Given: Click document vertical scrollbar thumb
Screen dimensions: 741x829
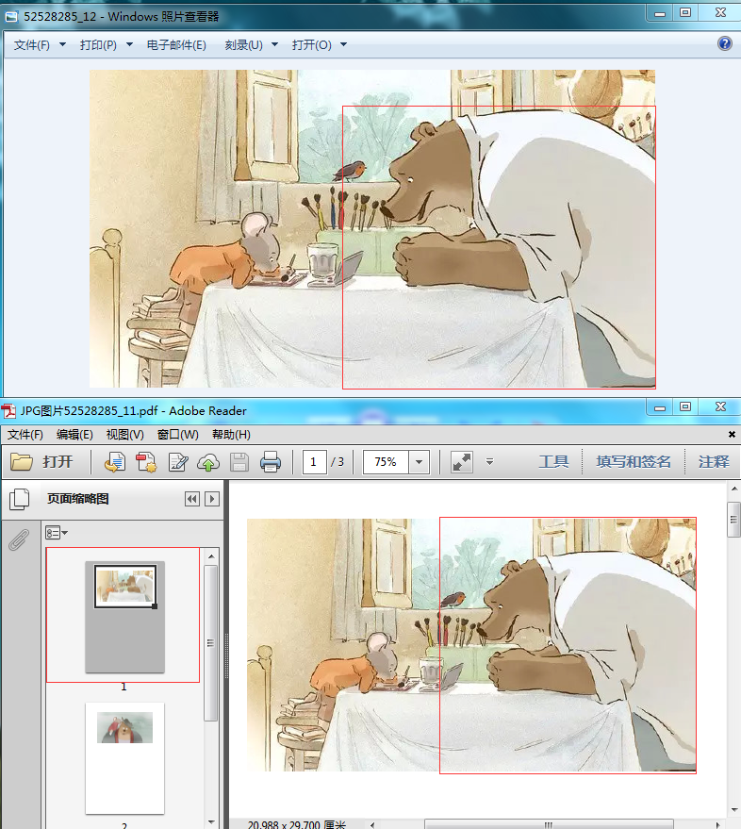Looking at the screenshot, I should coord(733,519).
